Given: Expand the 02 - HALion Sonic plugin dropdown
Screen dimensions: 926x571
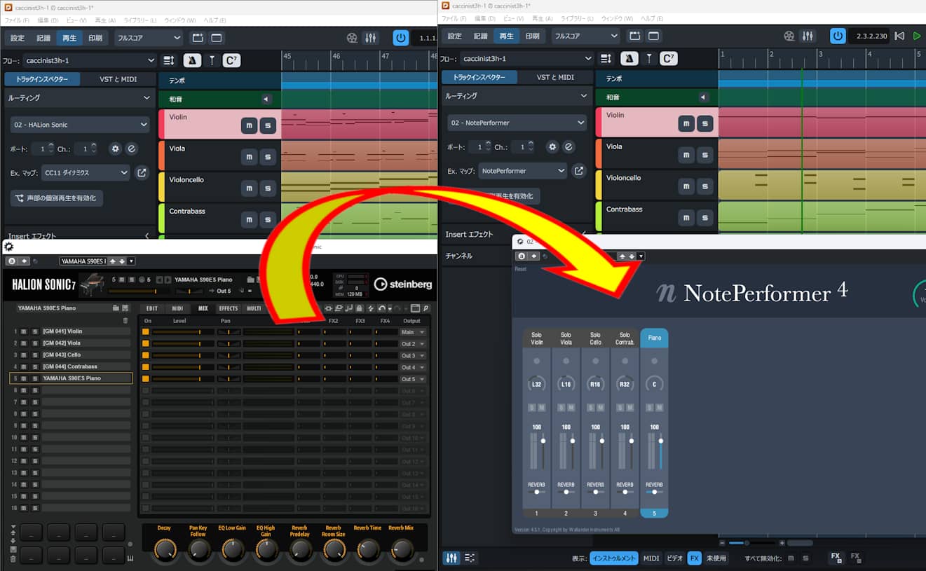Looking at the screenshot, I should click(x=79, y=124).
